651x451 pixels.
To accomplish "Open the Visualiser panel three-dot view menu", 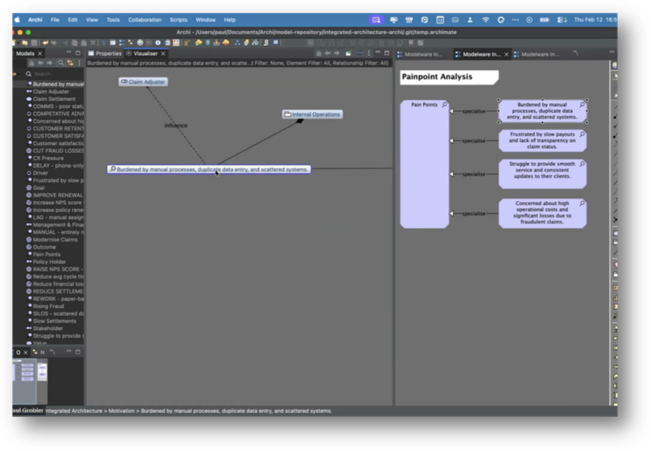I will point(369,54).
